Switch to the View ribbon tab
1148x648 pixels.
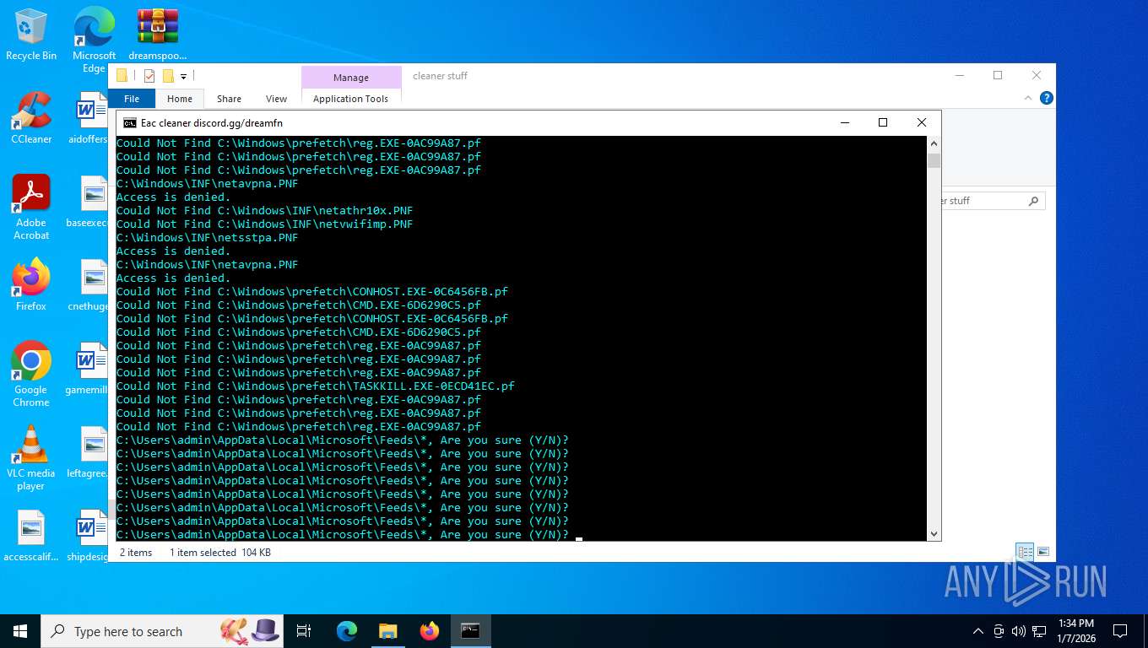click(x=277, y=99)
